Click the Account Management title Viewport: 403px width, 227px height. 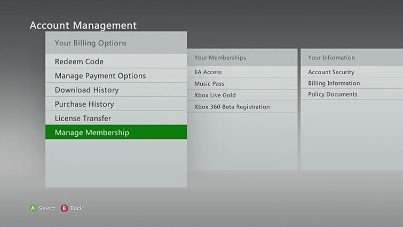click(x=83, y=26)
